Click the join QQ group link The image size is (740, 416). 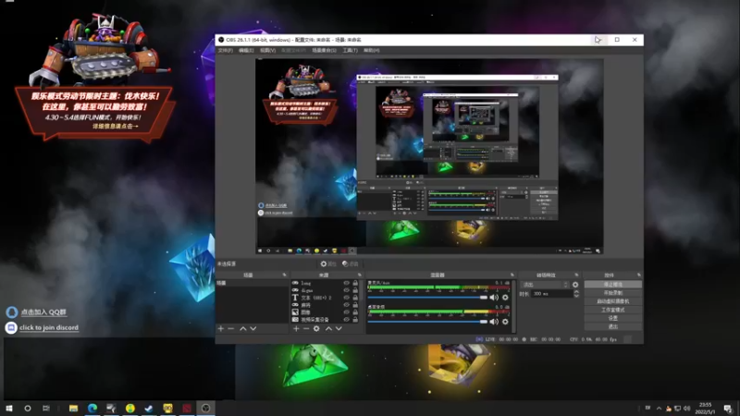43,312
